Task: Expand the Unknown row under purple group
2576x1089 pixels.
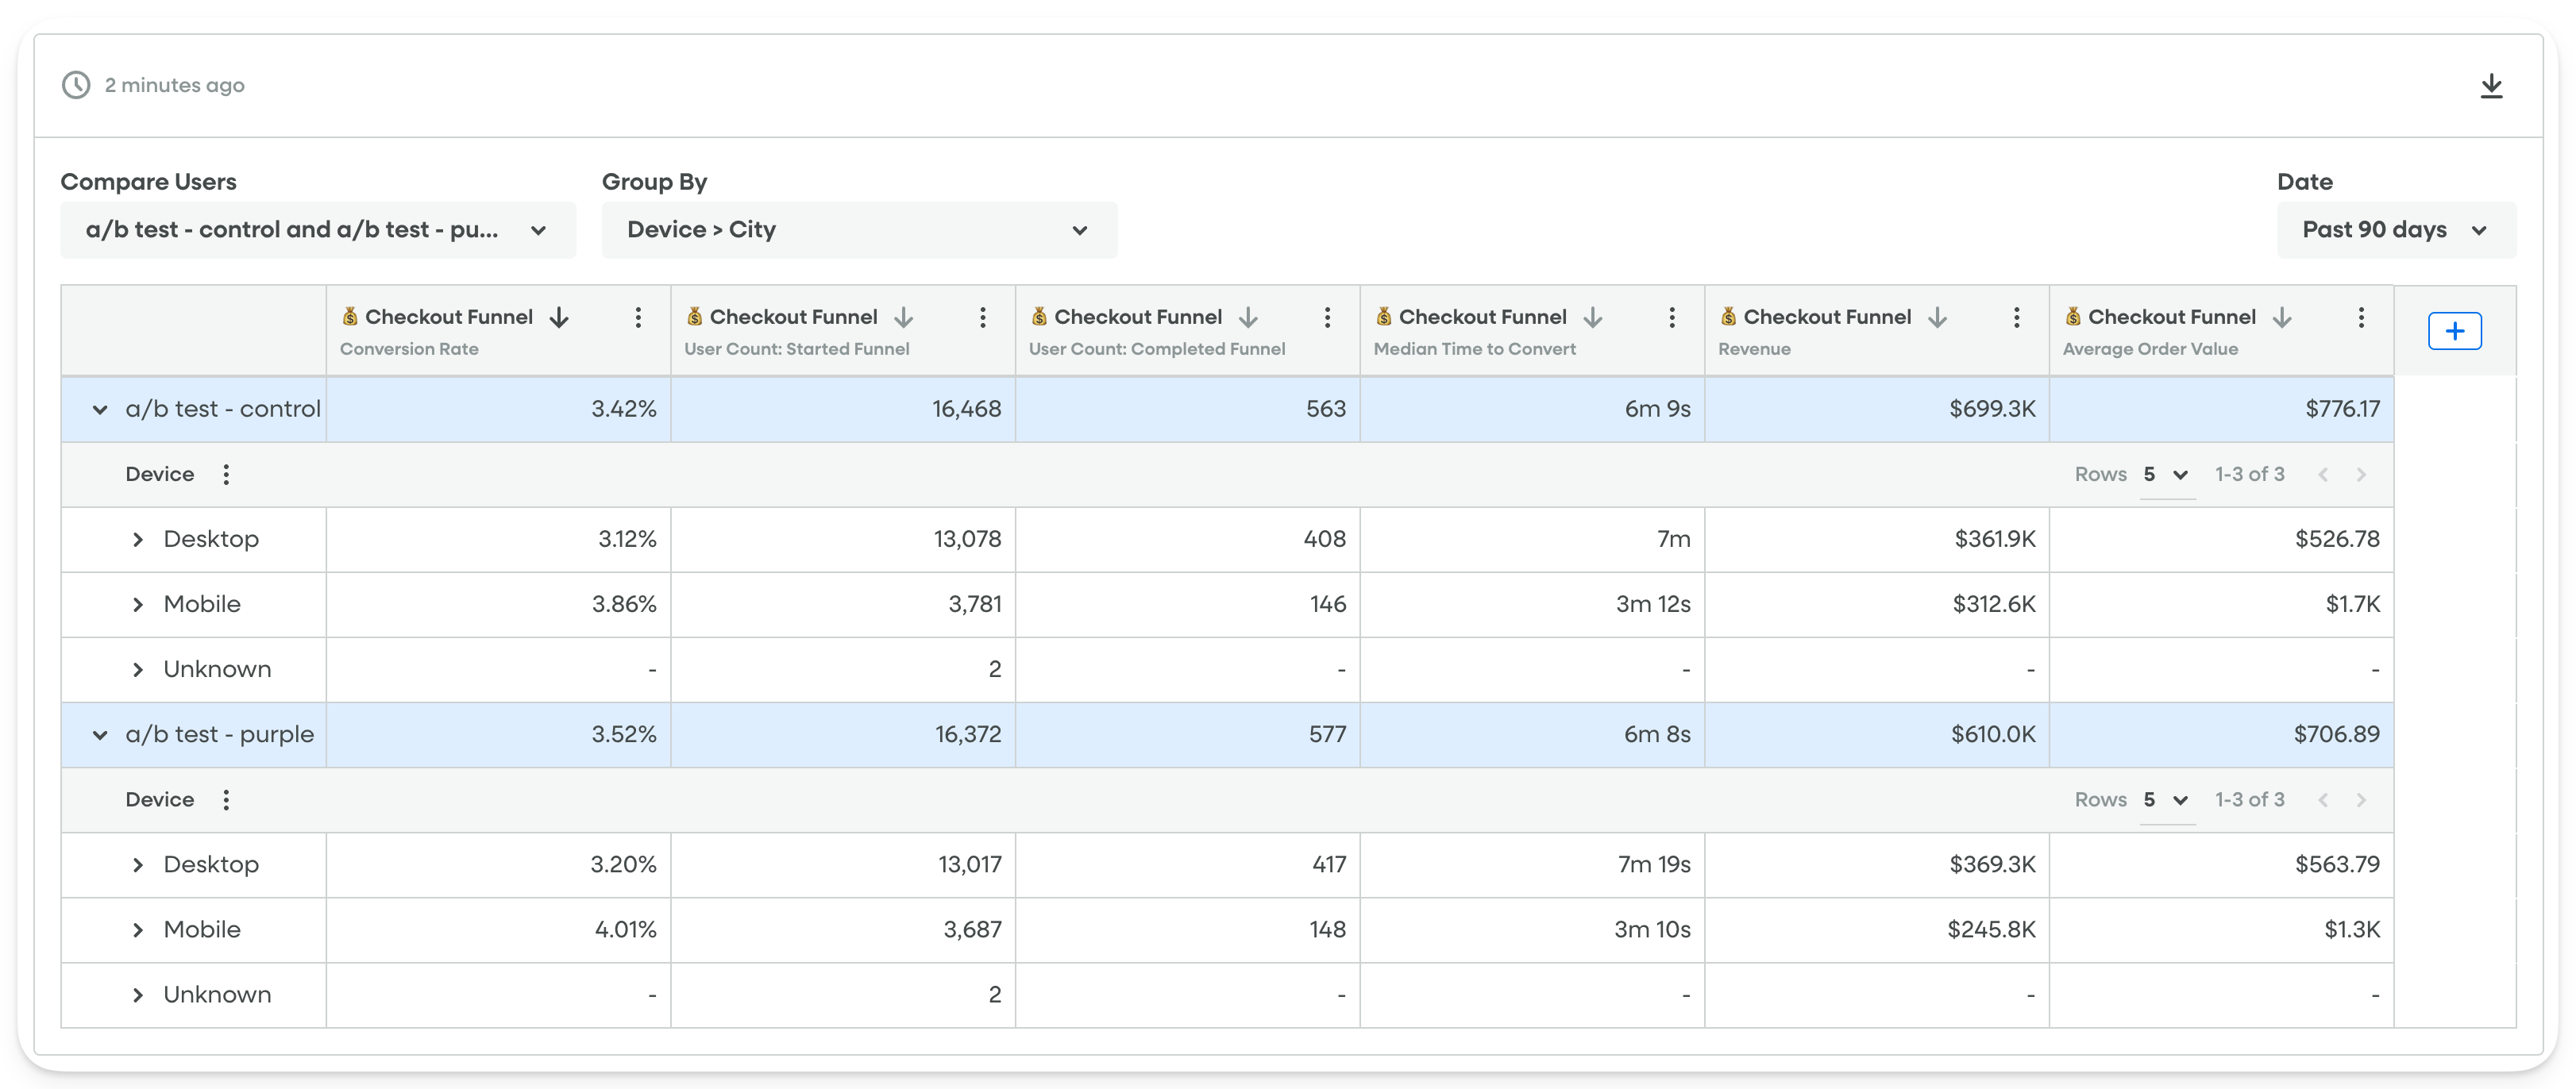Action: [138, 994]
